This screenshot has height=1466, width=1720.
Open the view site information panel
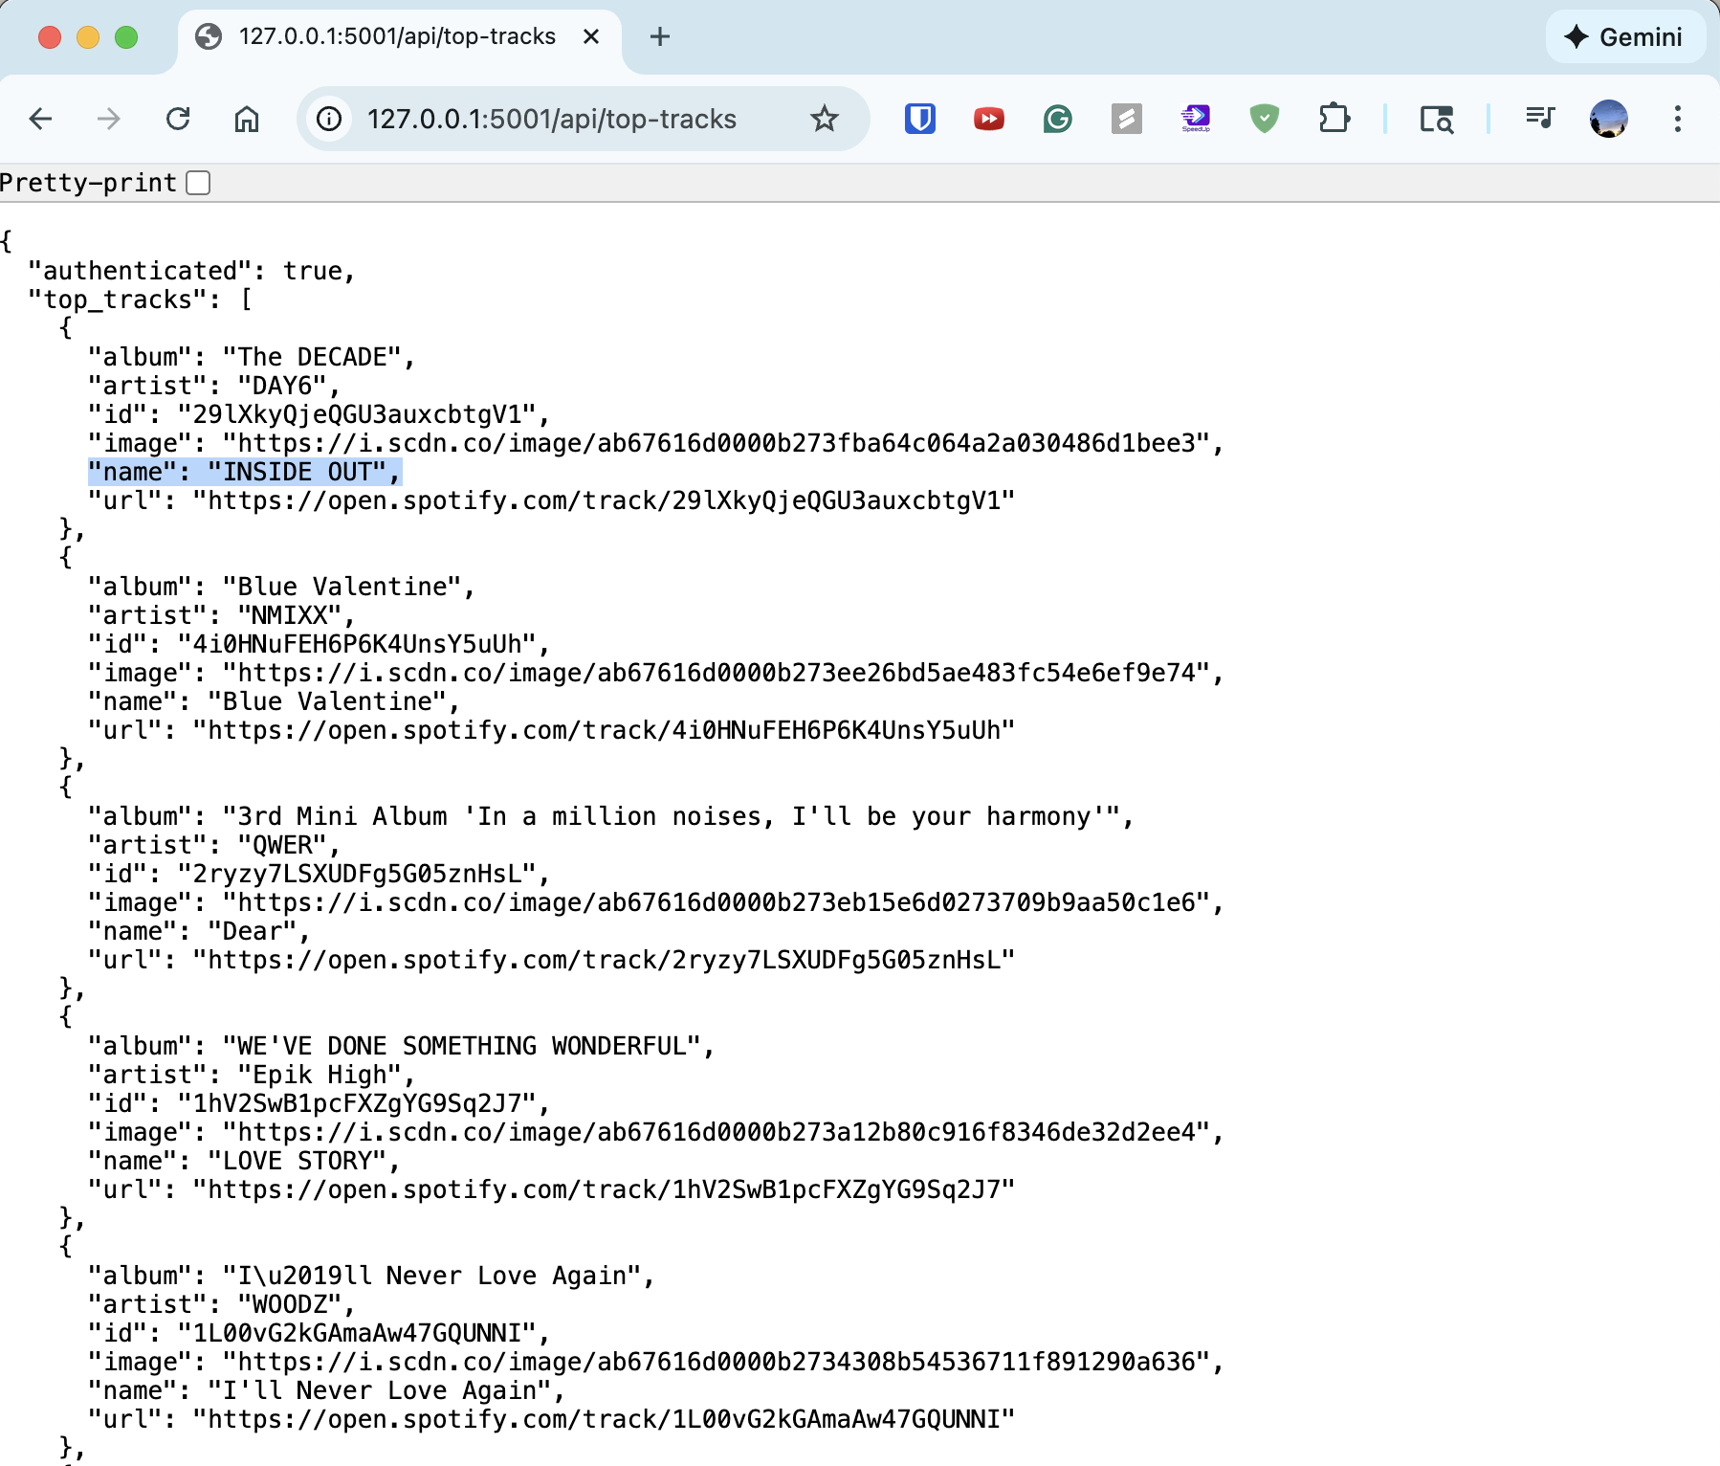(328, 119)
